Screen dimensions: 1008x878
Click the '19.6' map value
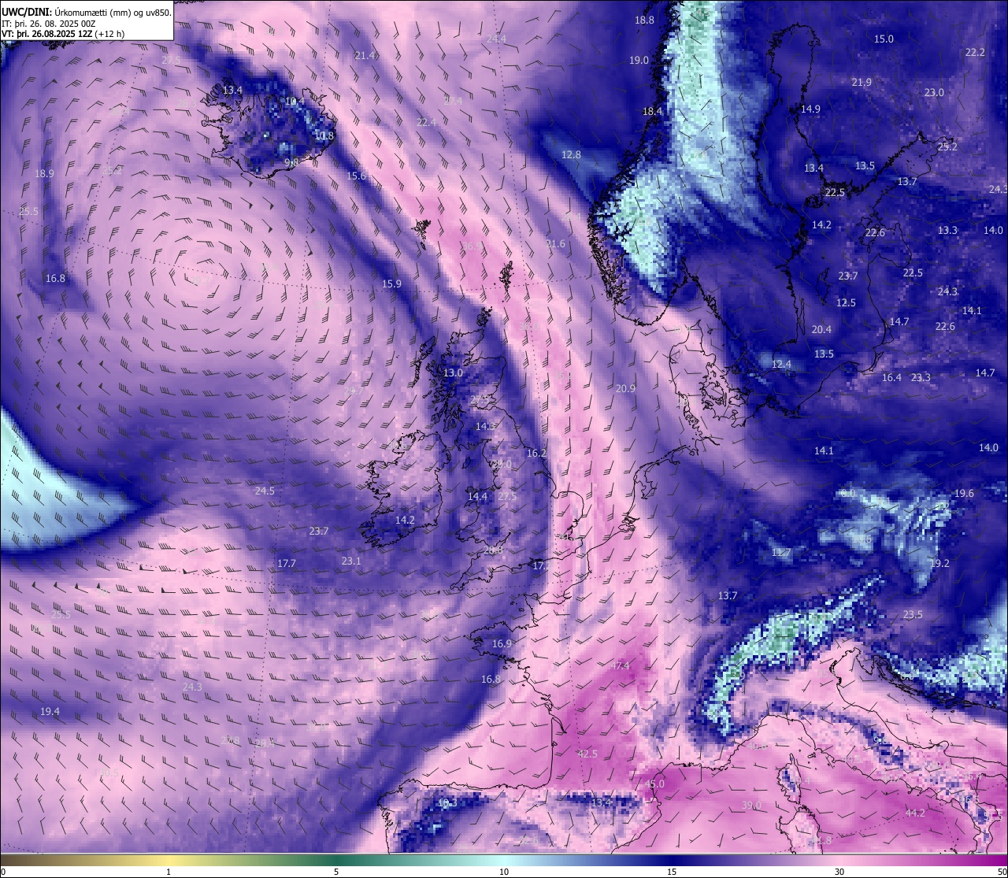click(964, 494)
